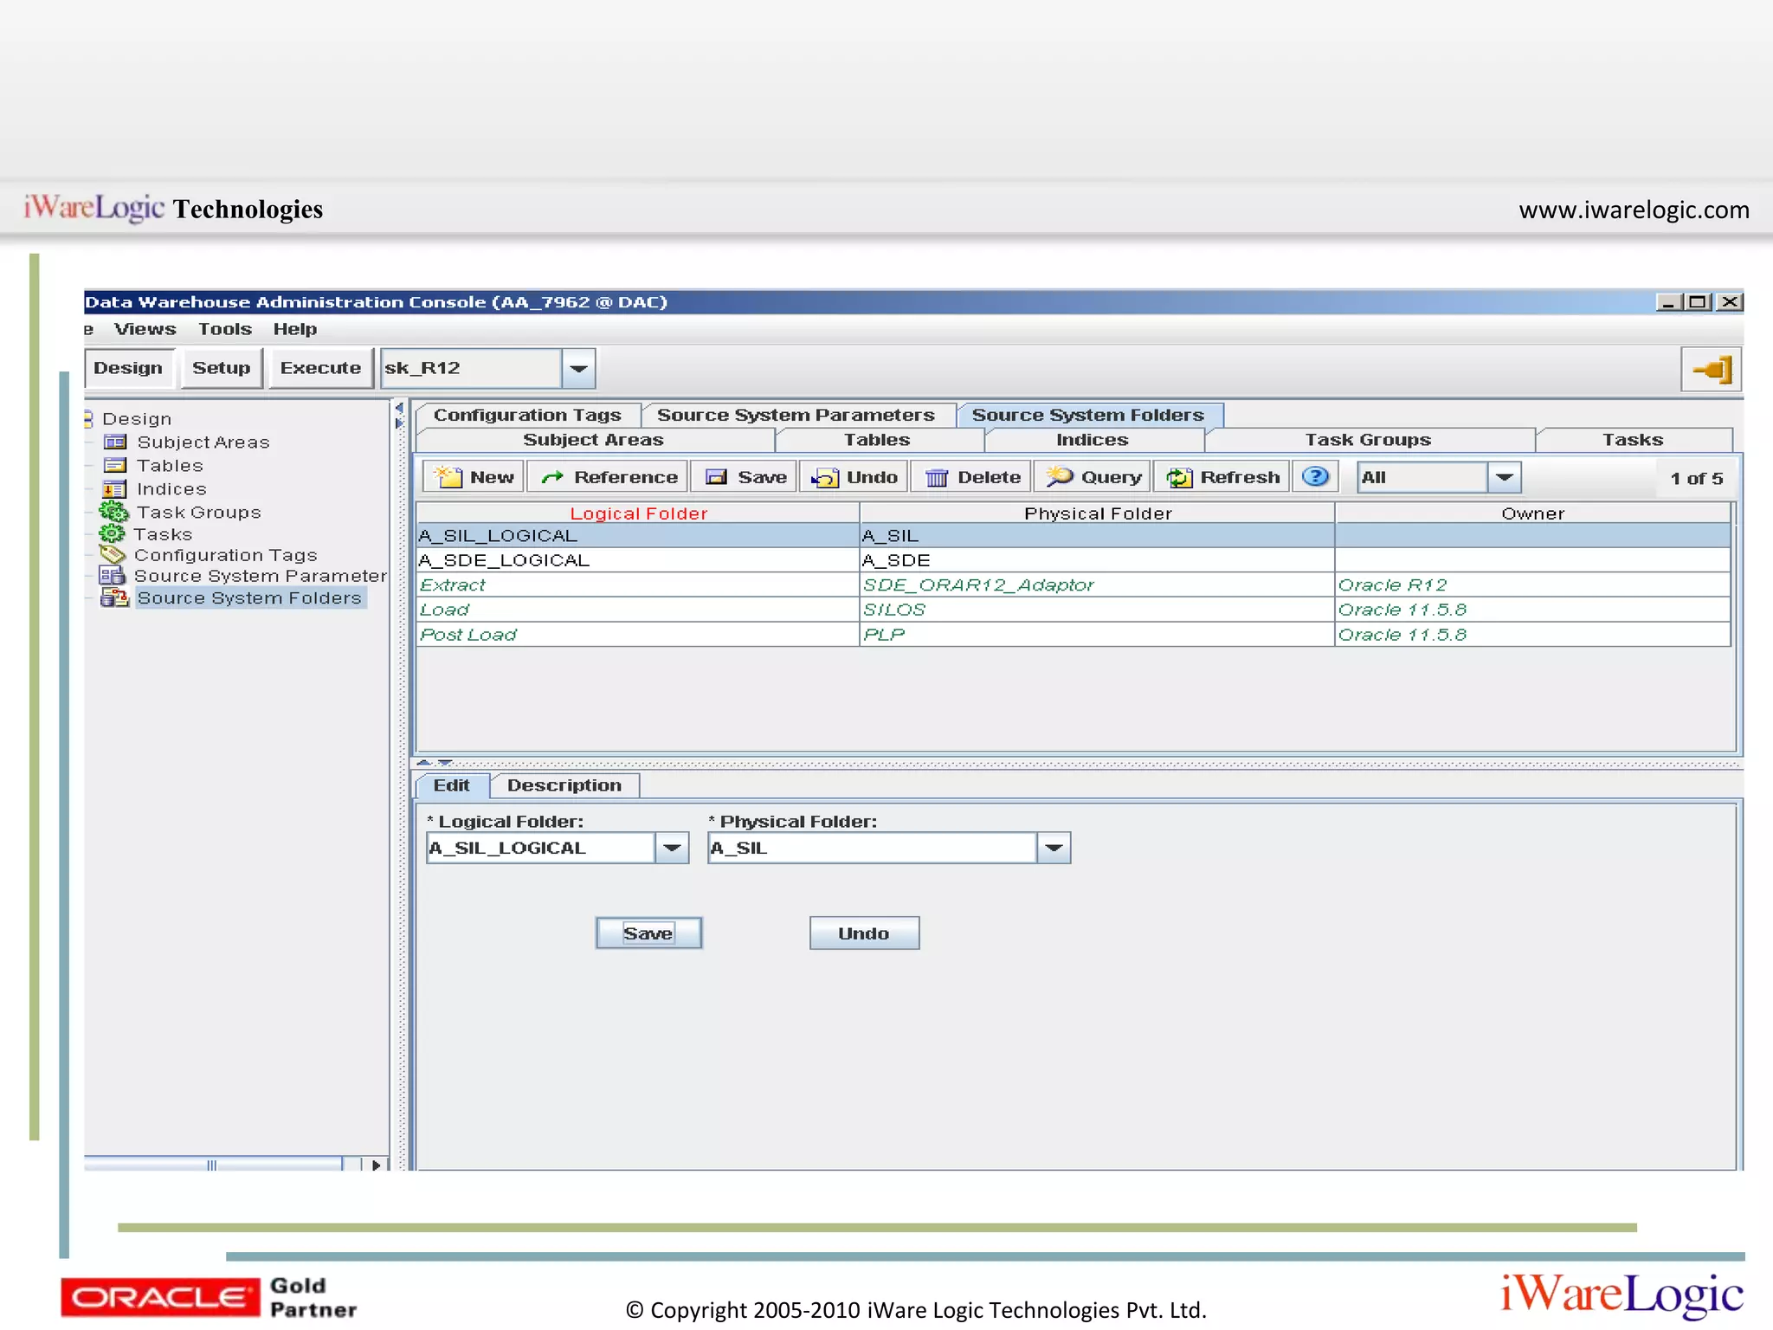Click the Refresh toolbar icon
The width and height of the screenshot is (1773, 1330).
[x=1178, y=477]
